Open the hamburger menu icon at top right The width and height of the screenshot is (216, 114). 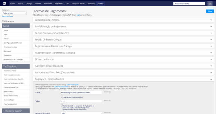pos(210,4)
